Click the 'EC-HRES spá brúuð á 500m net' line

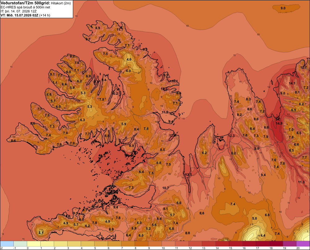click(x=25, y=7)
